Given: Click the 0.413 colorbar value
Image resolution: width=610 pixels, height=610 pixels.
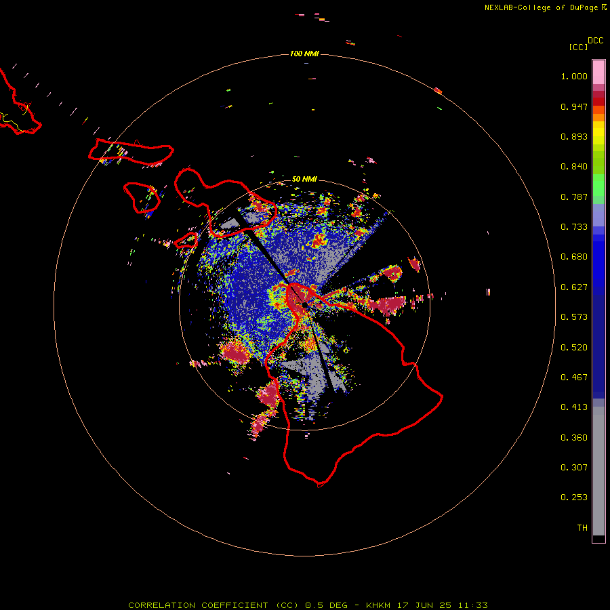Looking at the screenshot, I should coord(574,407).
